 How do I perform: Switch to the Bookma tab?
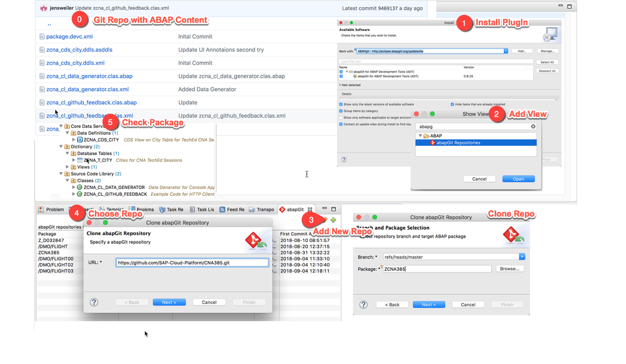[x=141, y=209]
